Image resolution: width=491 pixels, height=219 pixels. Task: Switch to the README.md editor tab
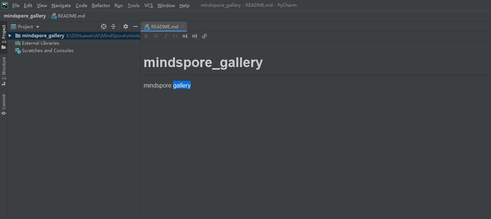click(x=165, y=27)
